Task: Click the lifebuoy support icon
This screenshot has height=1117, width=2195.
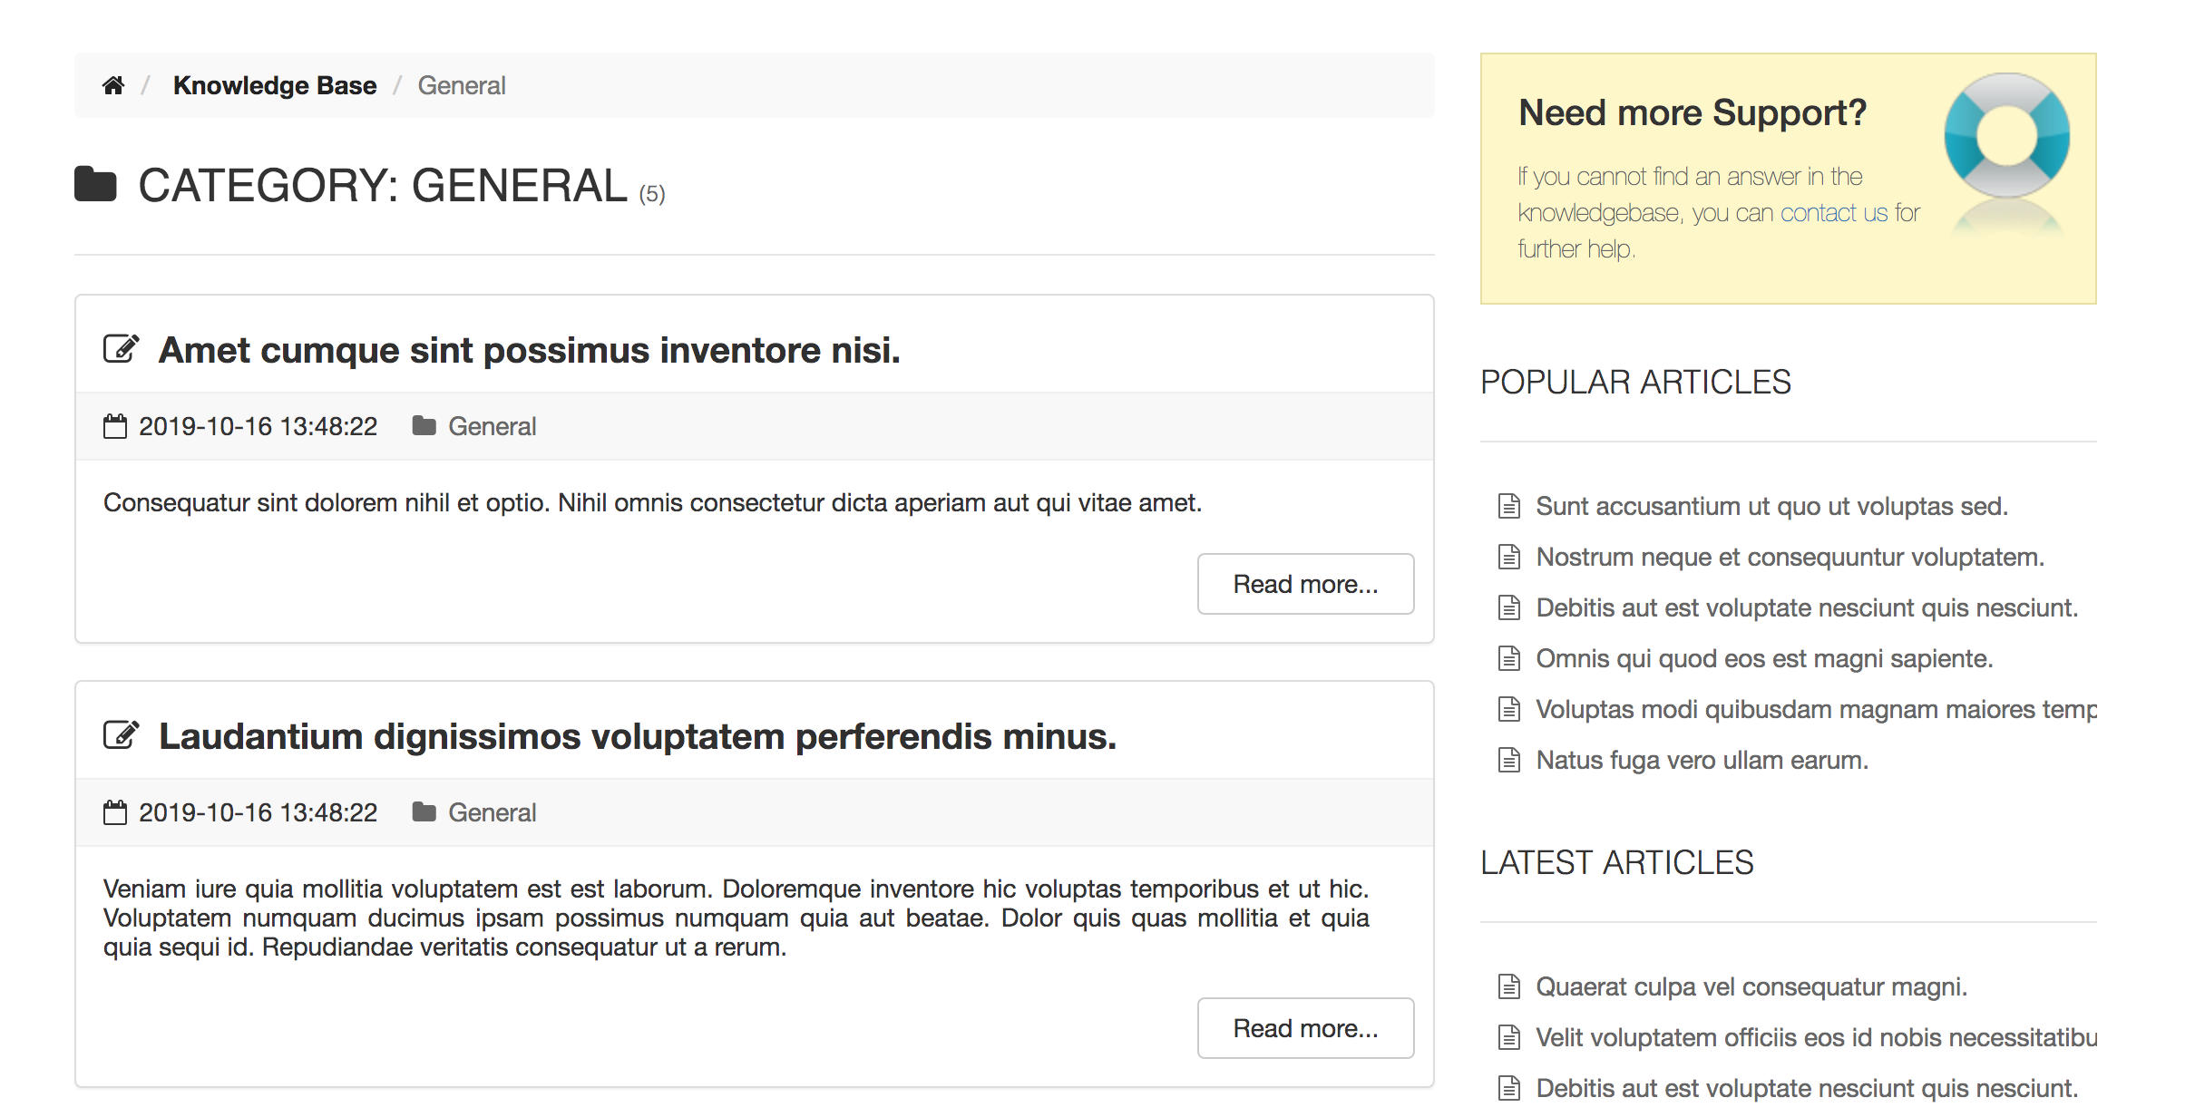Action: (x=2006, y=136)
